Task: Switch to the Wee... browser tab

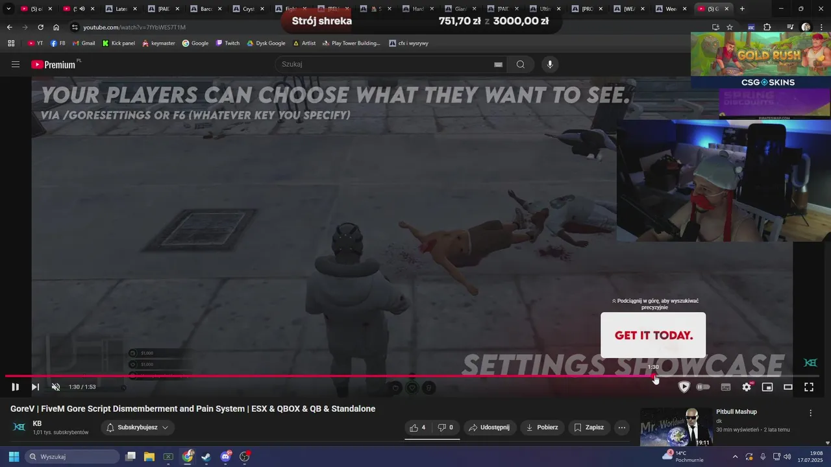Action: click(x=669, y=9)
